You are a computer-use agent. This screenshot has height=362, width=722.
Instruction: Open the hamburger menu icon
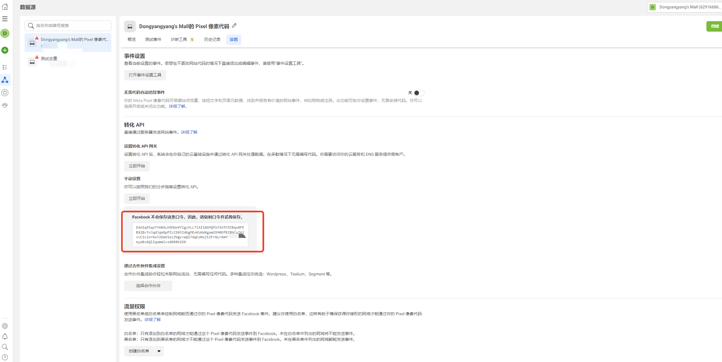click(x=5, y=19)
